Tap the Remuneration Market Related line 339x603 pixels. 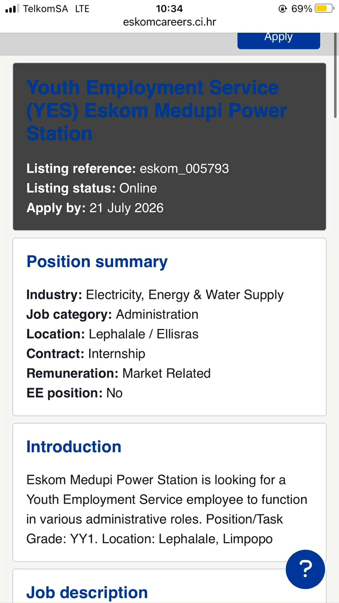(x=118, y=373)
